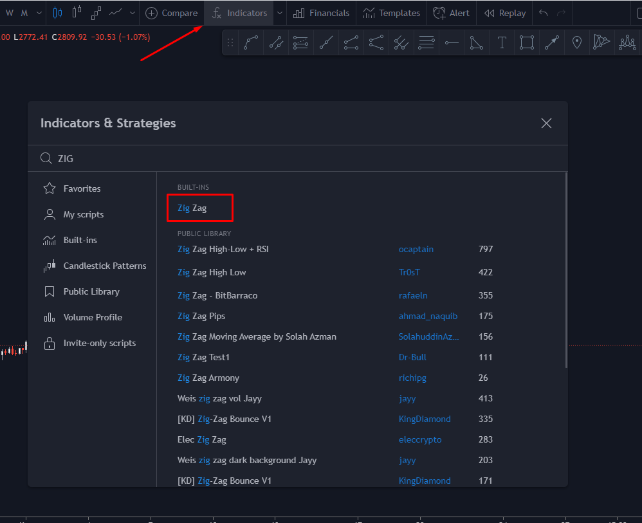
Task: Close the Indicators & Strategies dialog
Action: coord(546,124)
